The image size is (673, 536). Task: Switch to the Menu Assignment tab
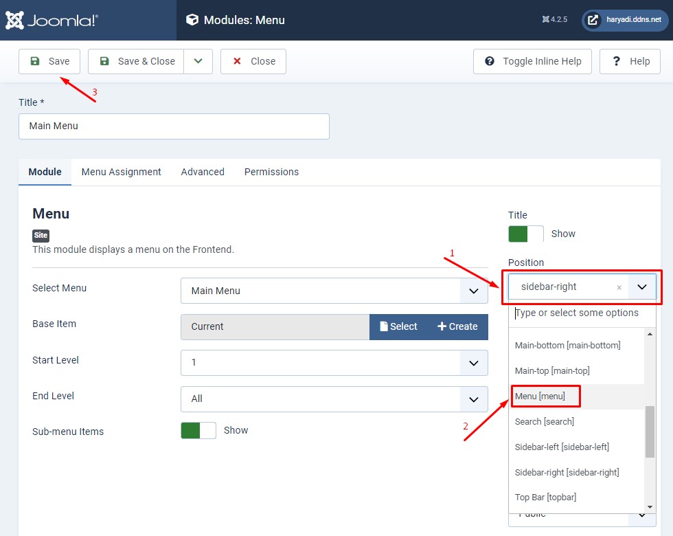pos(121,172)
